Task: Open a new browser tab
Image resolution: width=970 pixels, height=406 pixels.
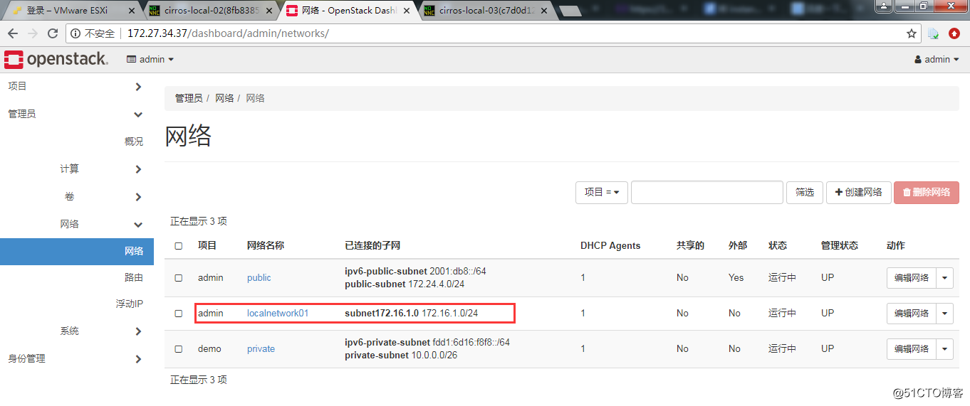Action: coord(571,11)
